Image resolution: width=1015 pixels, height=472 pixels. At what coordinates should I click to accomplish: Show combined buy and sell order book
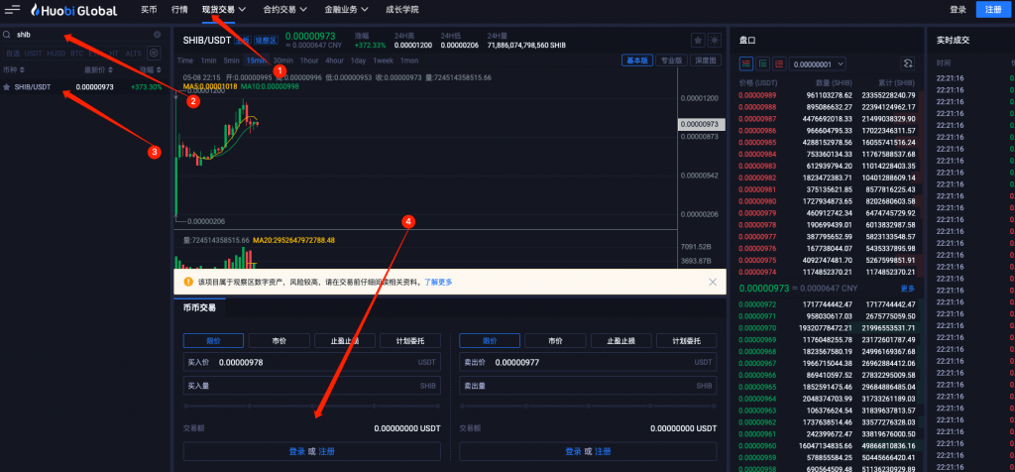tap(746, 63)
